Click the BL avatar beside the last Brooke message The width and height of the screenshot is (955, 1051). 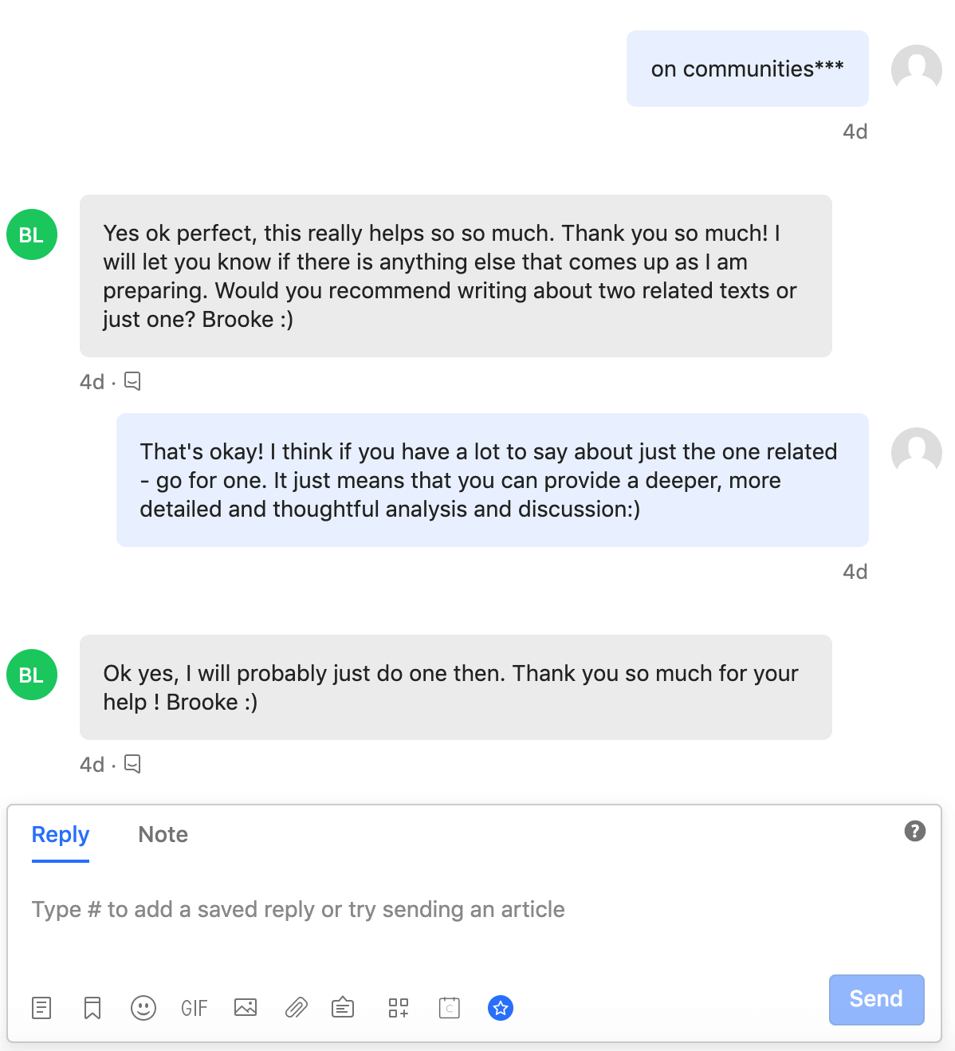[x=32, y=675]
